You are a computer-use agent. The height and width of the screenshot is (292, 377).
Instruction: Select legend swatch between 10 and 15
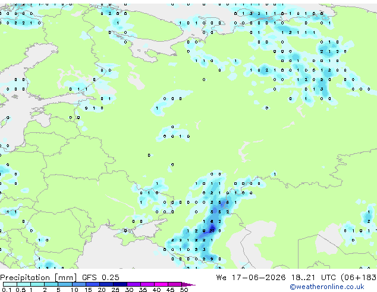click(x=78, y=284)
